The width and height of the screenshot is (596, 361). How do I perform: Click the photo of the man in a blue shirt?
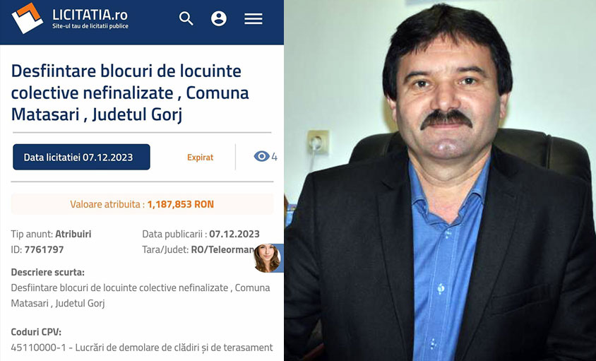click(x=440, y=180)
